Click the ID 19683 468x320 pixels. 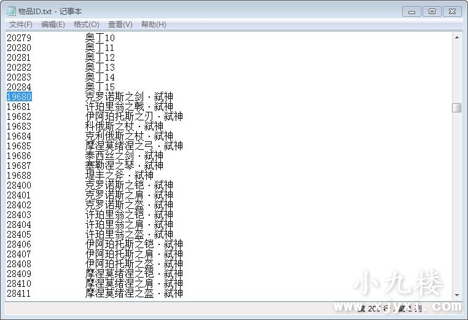(19, 127)
